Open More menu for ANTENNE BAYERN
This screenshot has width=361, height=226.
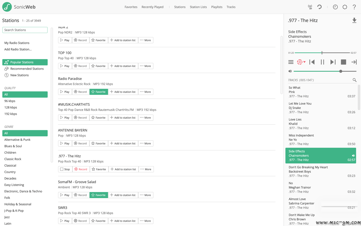pyautogui.click(x=146, y=143)
